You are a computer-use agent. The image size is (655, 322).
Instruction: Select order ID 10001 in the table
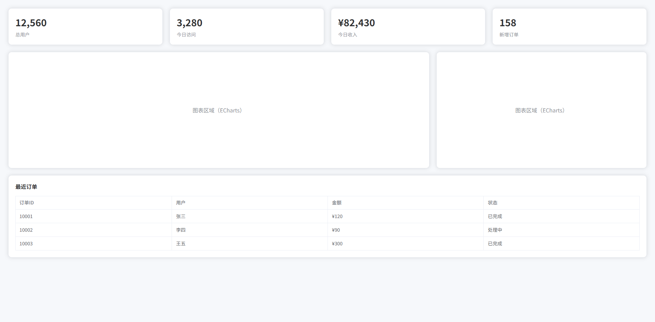[x=26, y=216]
